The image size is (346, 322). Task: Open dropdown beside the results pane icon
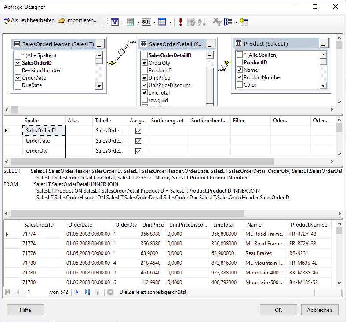(x=170, y=22)
